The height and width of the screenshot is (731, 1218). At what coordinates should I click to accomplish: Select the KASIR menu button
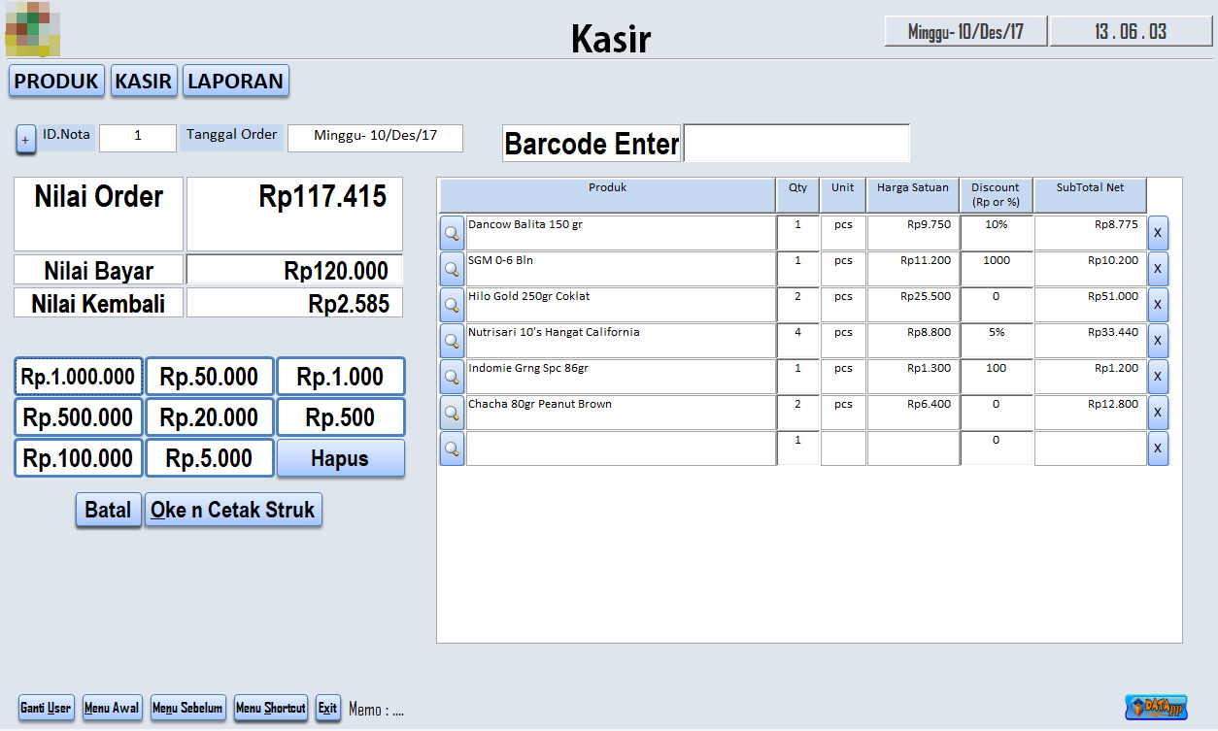click(143, 82)
